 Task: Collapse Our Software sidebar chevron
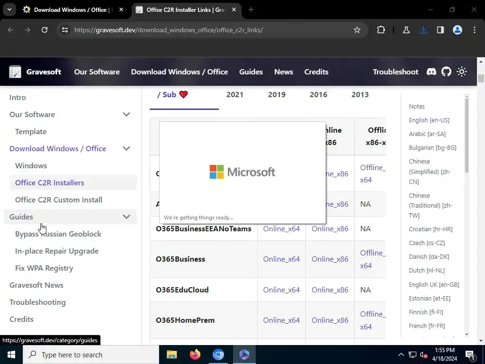(x=126, y=115)
